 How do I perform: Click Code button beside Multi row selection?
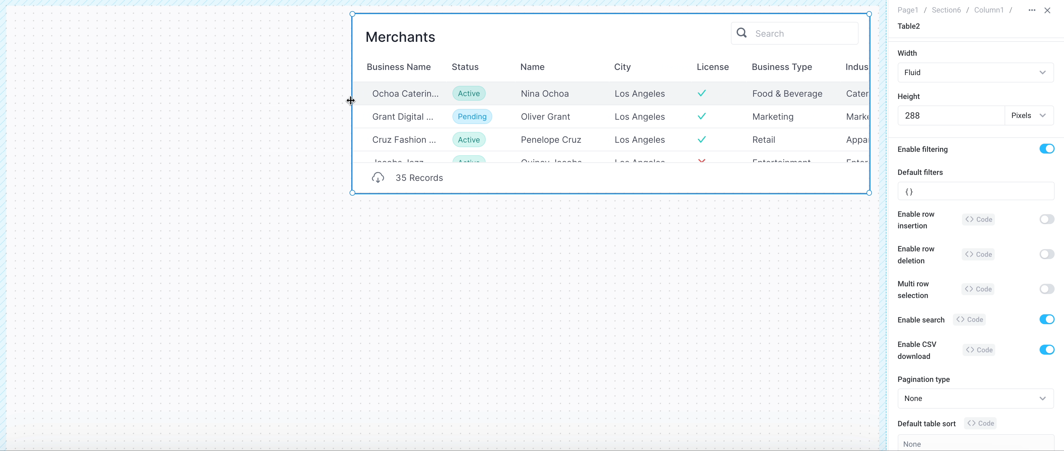tap(978, 289)
